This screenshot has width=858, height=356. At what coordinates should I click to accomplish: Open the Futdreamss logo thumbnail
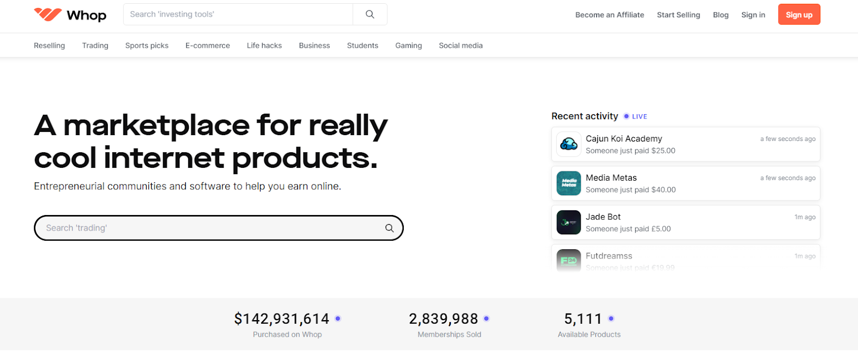(x=568, y=261)
